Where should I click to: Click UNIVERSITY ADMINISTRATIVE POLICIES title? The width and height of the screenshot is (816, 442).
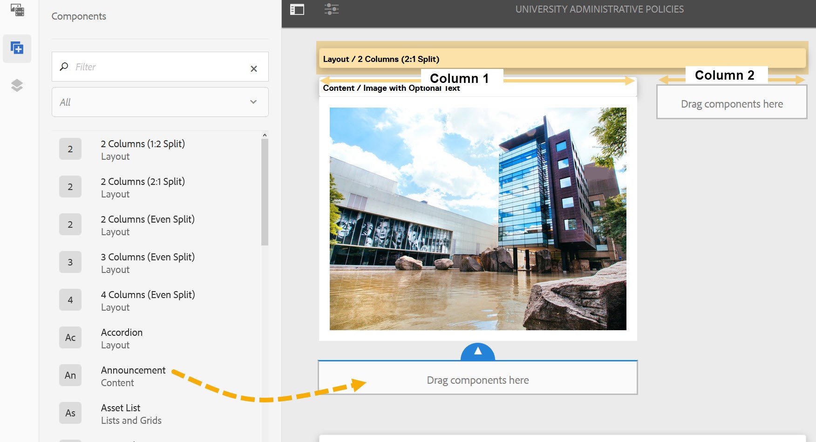[599, 9]
